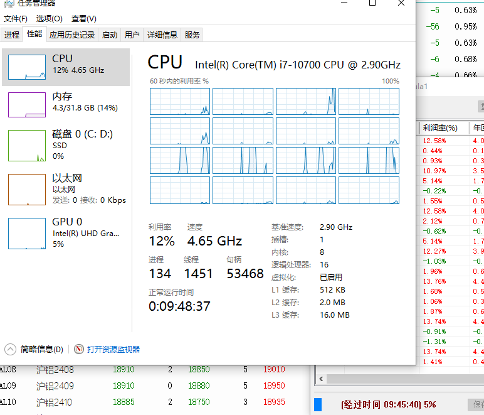Click 打开资源监视器 link
This screenshot has width=484, height=415.
113,350
